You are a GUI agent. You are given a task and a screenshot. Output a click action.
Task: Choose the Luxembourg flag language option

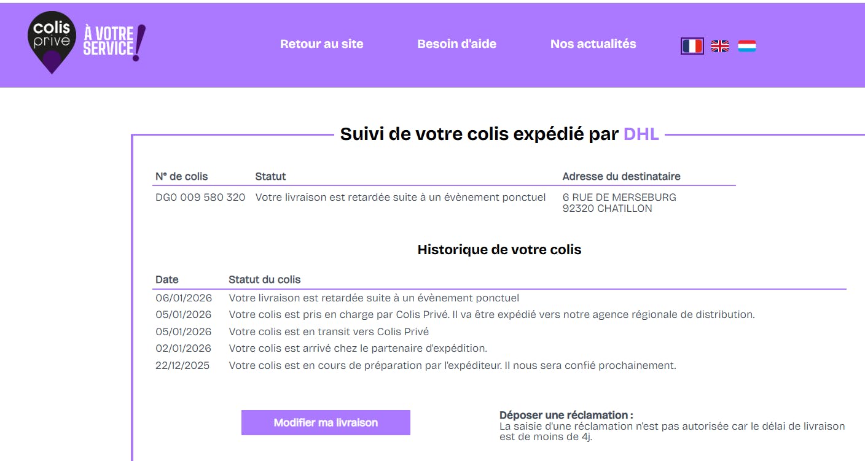click(746, 46)
